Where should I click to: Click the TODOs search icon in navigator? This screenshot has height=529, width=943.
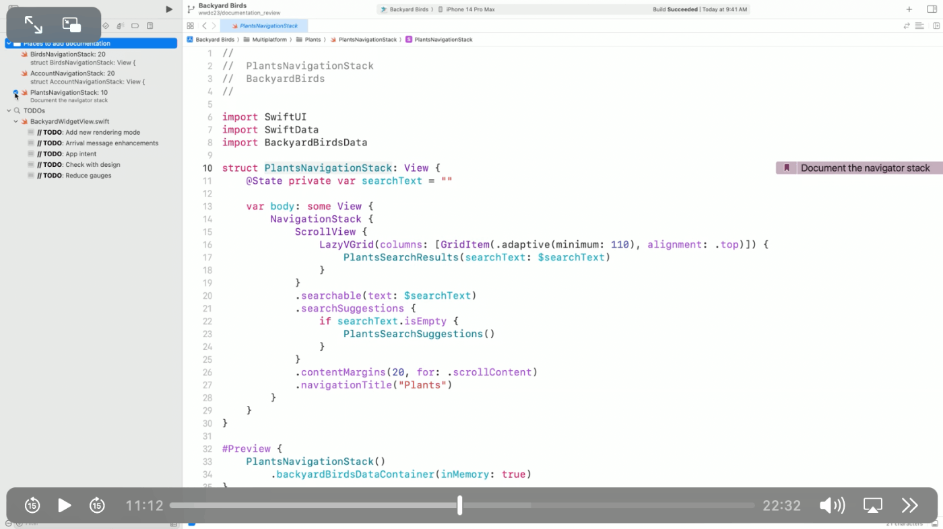[17, 110]
